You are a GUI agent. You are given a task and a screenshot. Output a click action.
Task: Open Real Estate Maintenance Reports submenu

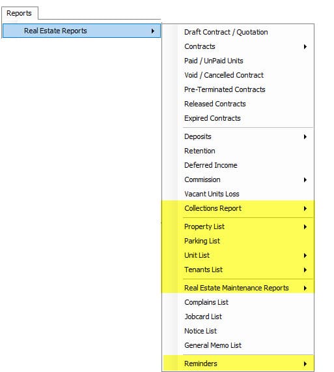point(238,288)
